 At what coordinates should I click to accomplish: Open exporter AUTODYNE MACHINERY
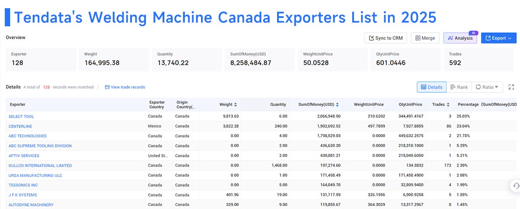31,205
